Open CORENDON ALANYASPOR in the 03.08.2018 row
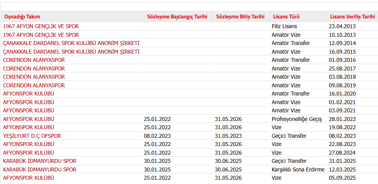The height and width of the screenshot is (184, 378). pos(34,77)
